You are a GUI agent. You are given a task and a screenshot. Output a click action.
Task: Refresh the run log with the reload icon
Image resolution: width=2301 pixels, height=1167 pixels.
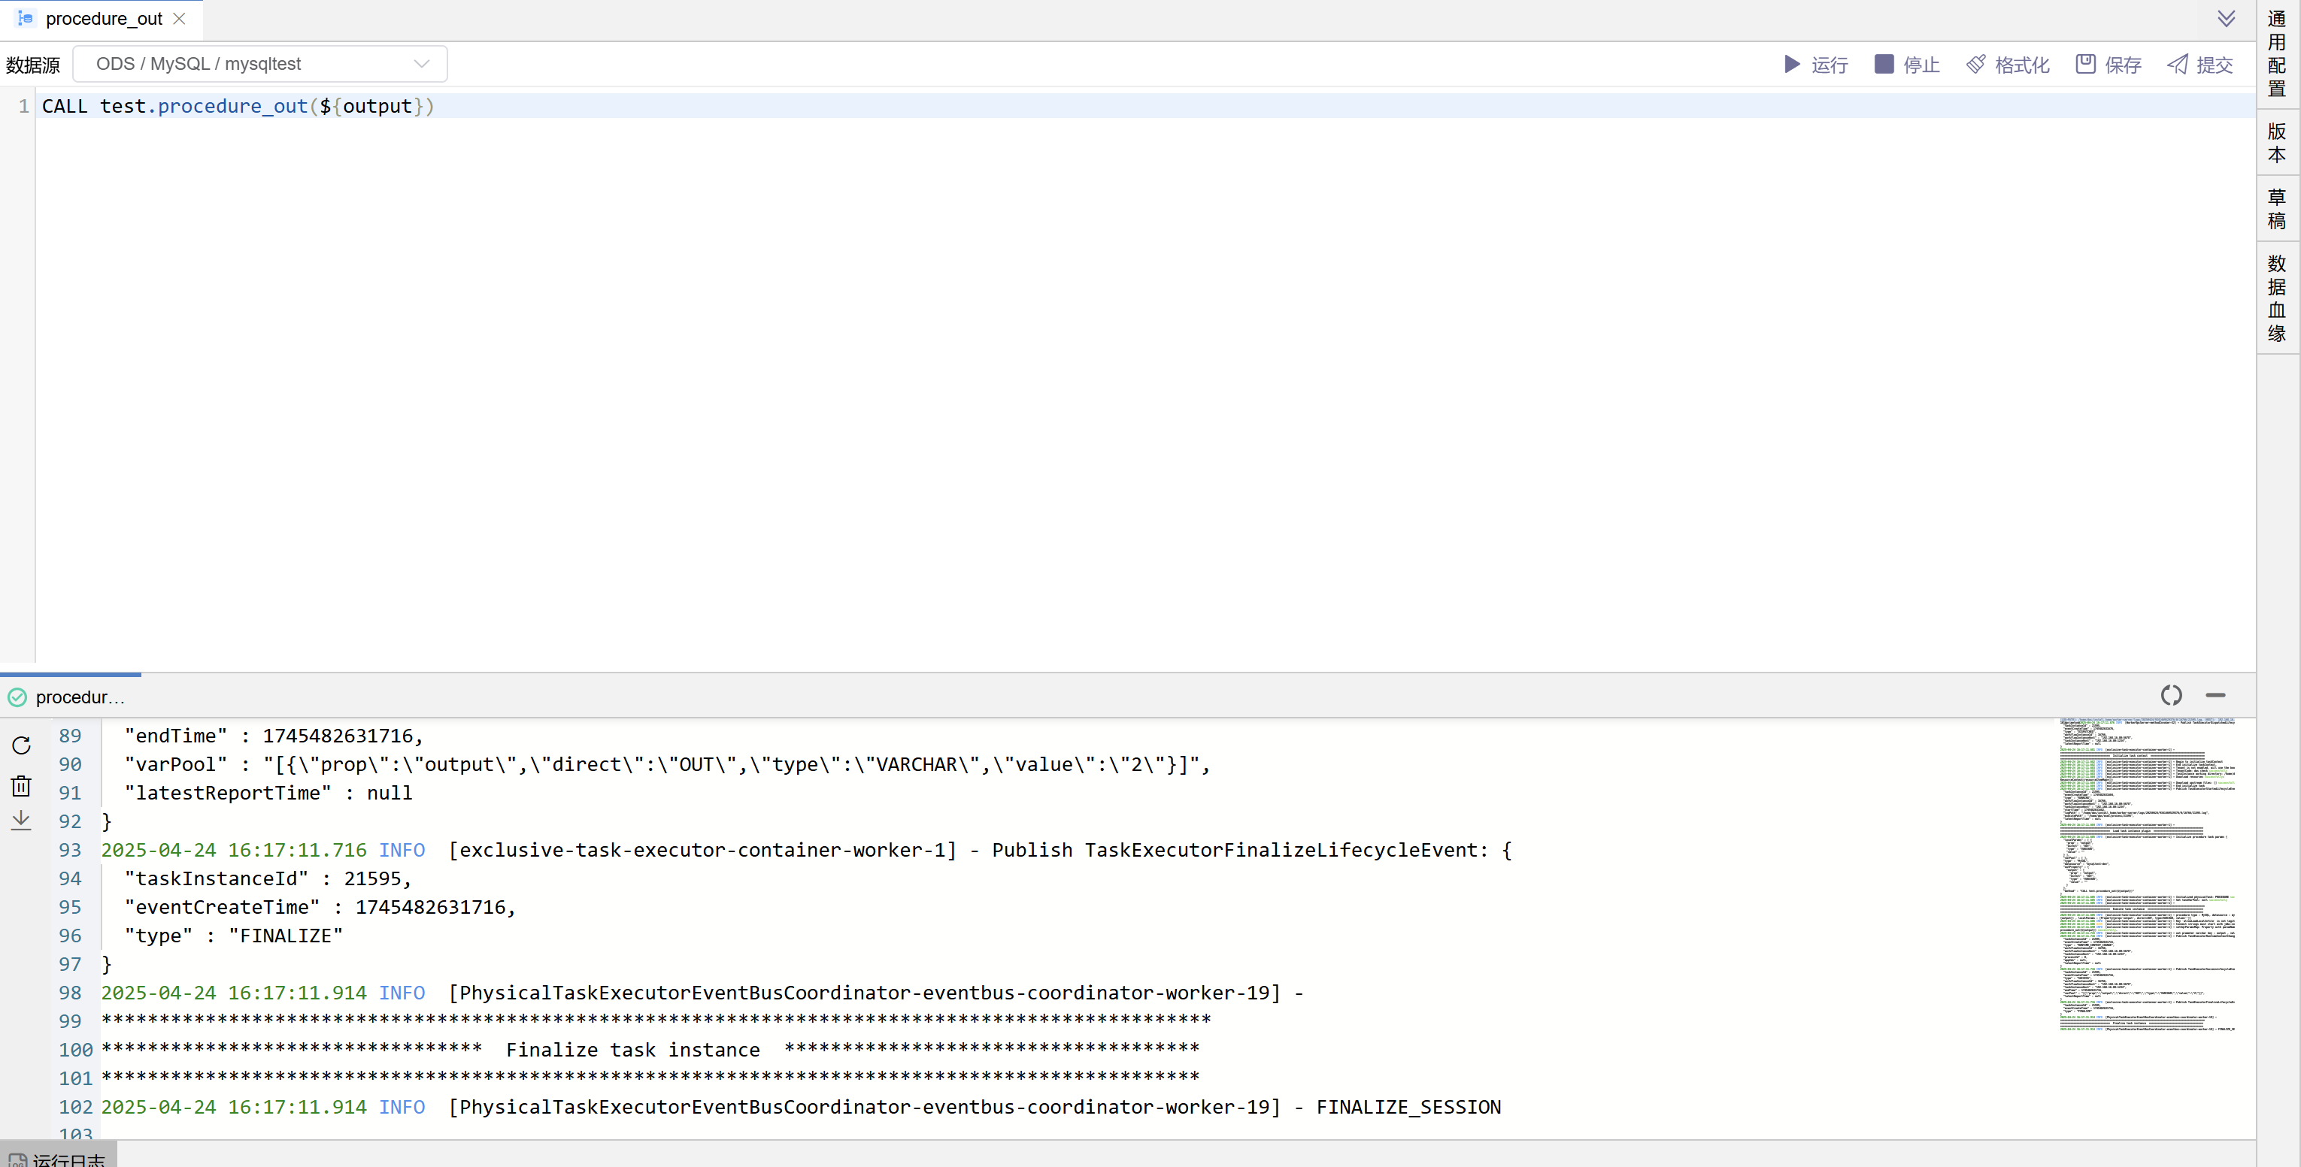22,745
